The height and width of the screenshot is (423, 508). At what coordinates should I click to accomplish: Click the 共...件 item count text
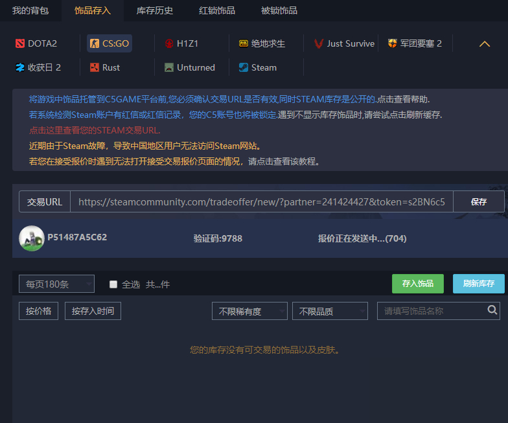pyautogui.click(x=157, y=284)
